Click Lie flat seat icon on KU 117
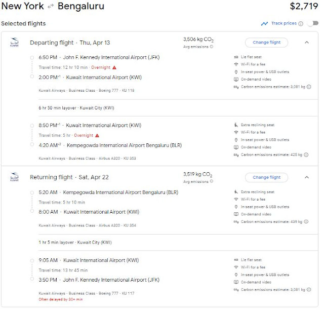The width and height of the screenshot is (324, 310). (x=236, y=260)
